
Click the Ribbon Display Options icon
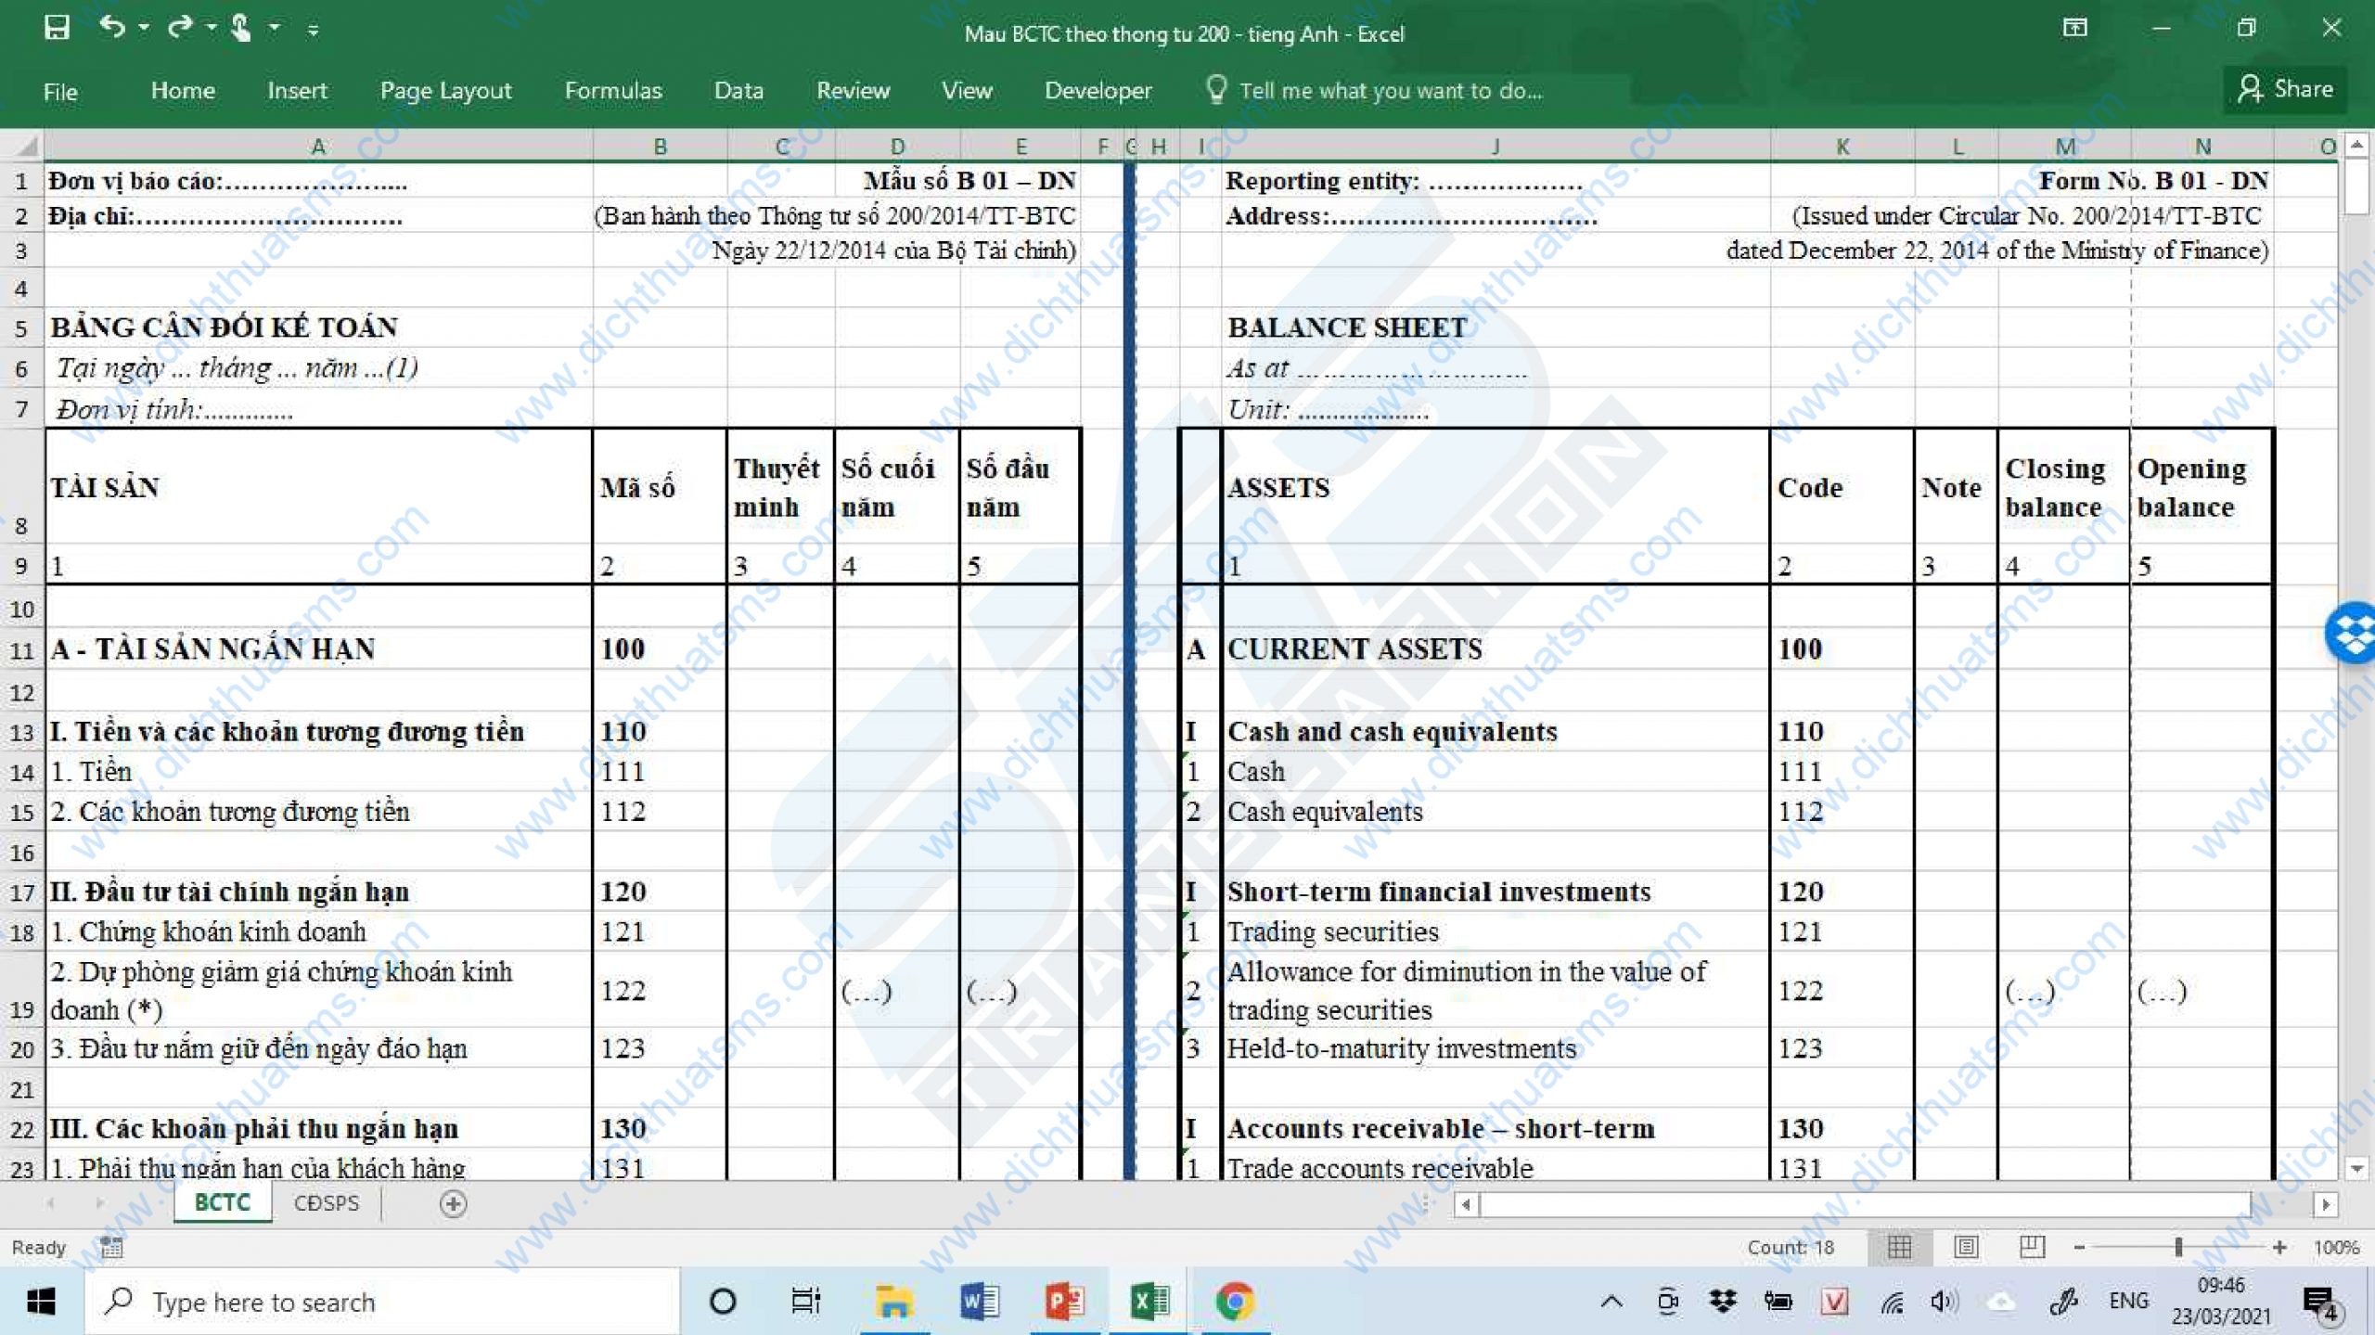tap(2074, 28)
